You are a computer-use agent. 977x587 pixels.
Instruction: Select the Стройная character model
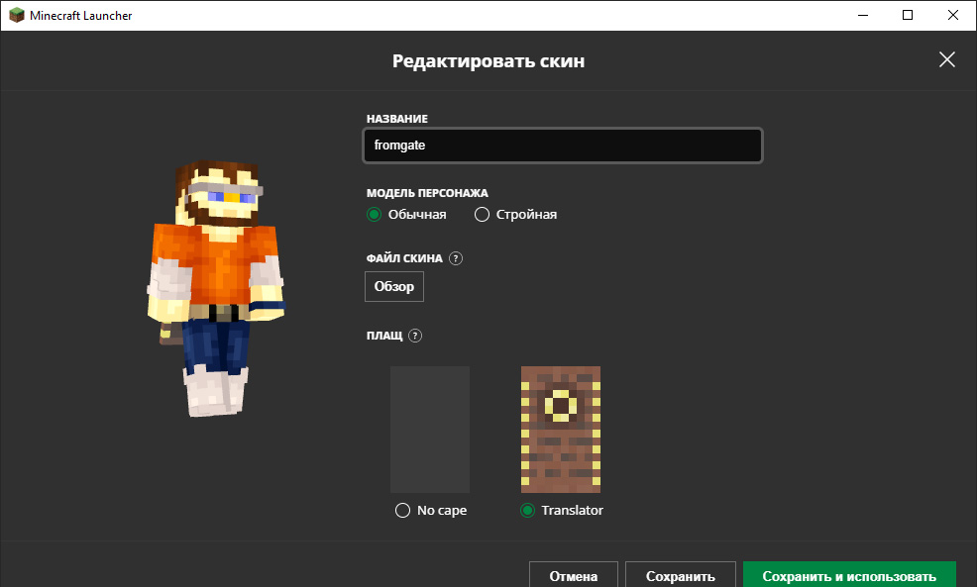click(x=483, y=215)
